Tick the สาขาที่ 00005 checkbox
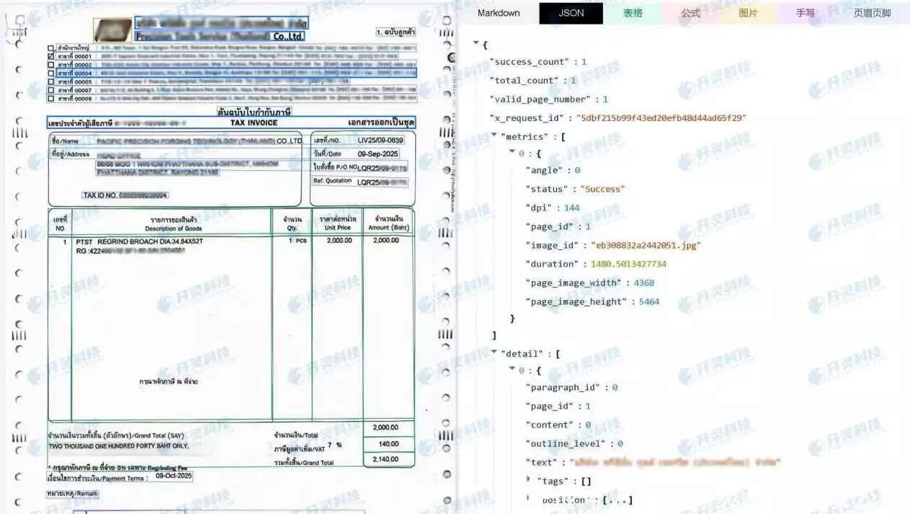Image resolution: width=910 pixels, height=514 pixels. [50, 82]
